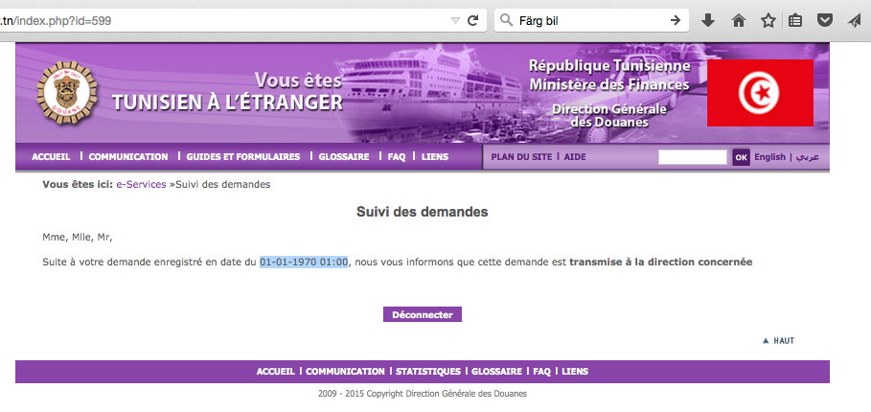Image resolution: width=871 pixels, height=412 pixels.
Task: Open COMMUNICATION in the top menu
Action: (128, 157)
